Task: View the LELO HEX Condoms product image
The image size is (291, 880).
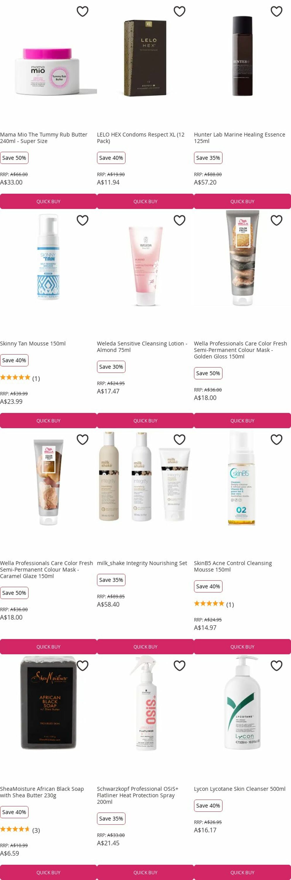Action: pos(145,58)
